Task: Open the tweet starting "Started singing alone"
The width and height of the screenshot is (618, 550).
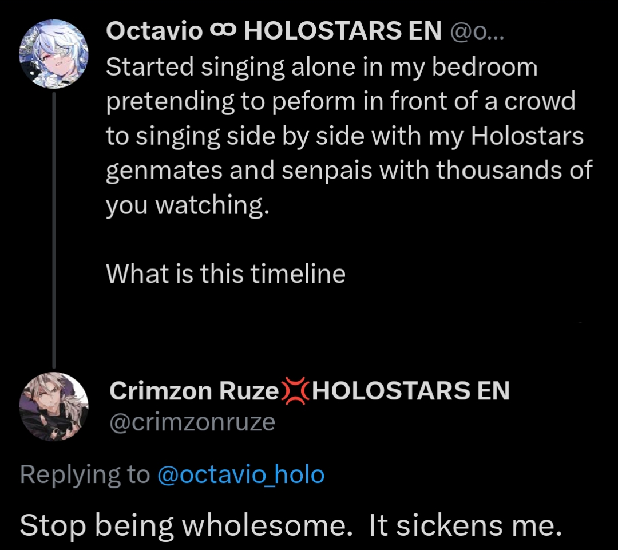Action: click(x=322, y=68)
